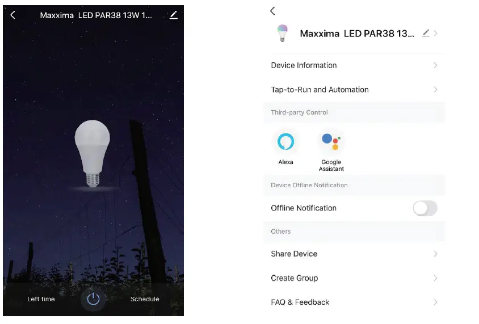Open the Create Group entry
Screen dimensions: 479x324
coord(354,278)
